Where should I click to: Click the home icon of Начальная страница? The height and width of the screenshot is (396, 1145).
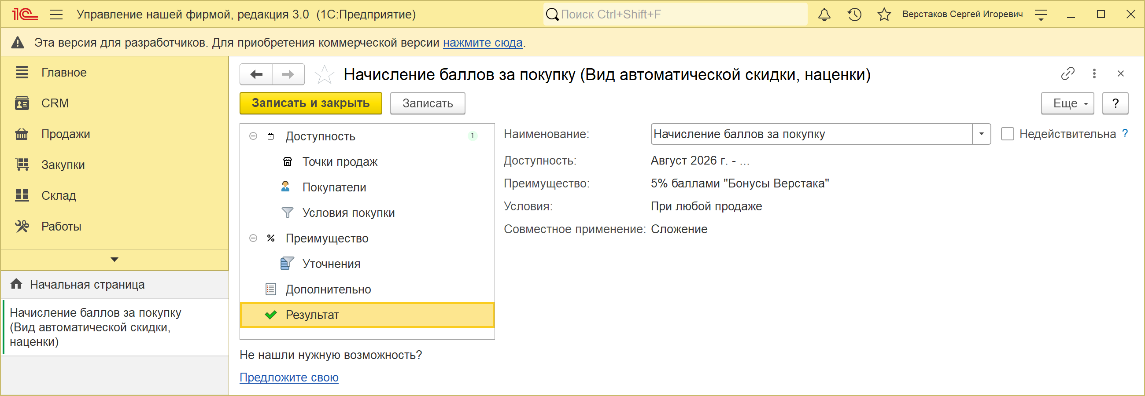16,284
